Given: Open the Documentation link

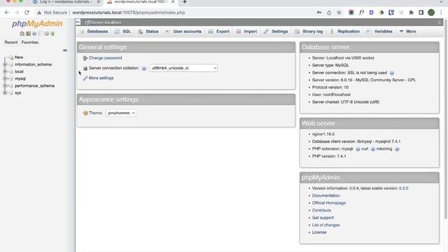Looking at the screenshot, I should coord(325,196).
